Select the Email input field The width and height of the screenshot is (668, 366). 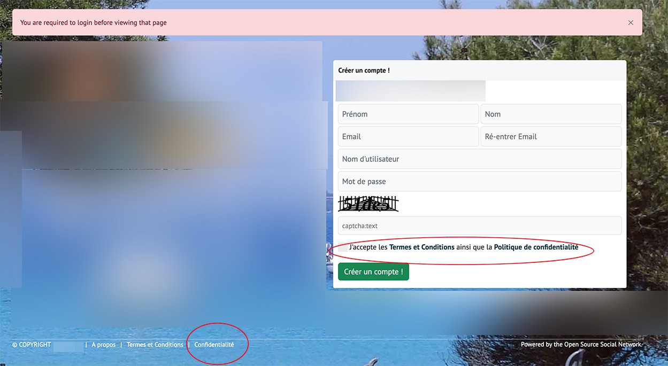[x=408, y=136]
